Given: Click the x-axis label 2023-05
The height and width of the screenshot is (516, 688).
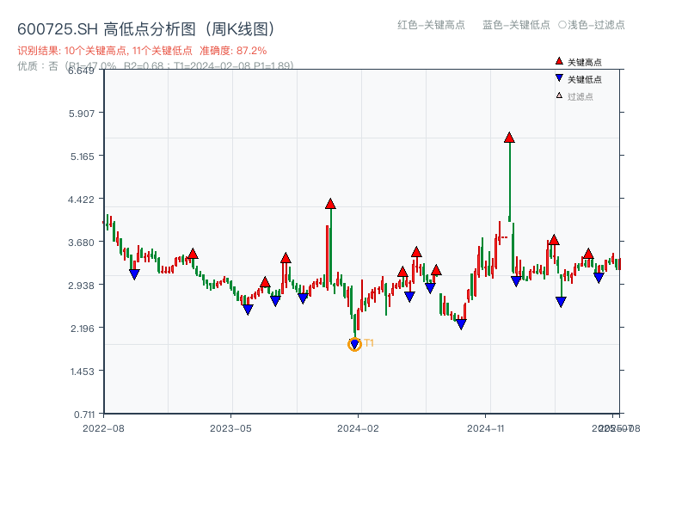Looking at the screenshot, I should tap(230, 428).
